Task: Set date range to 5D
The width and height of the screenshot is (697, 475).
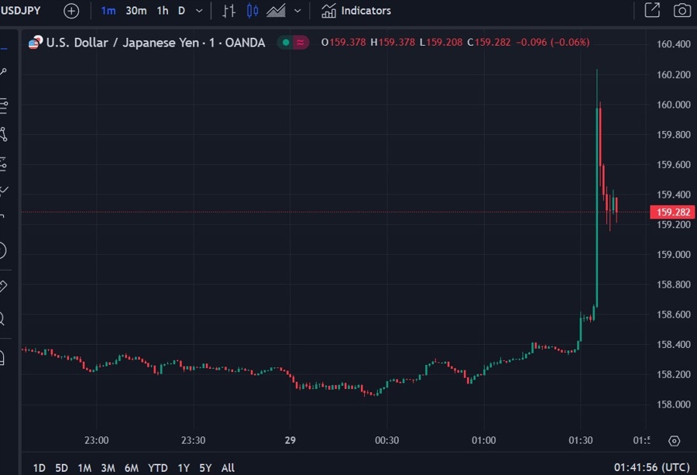Action: coord(61,468)
